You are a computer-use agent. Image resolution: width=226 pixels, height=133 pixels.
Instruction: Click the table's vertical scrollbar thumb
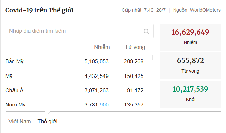[153, 57]
